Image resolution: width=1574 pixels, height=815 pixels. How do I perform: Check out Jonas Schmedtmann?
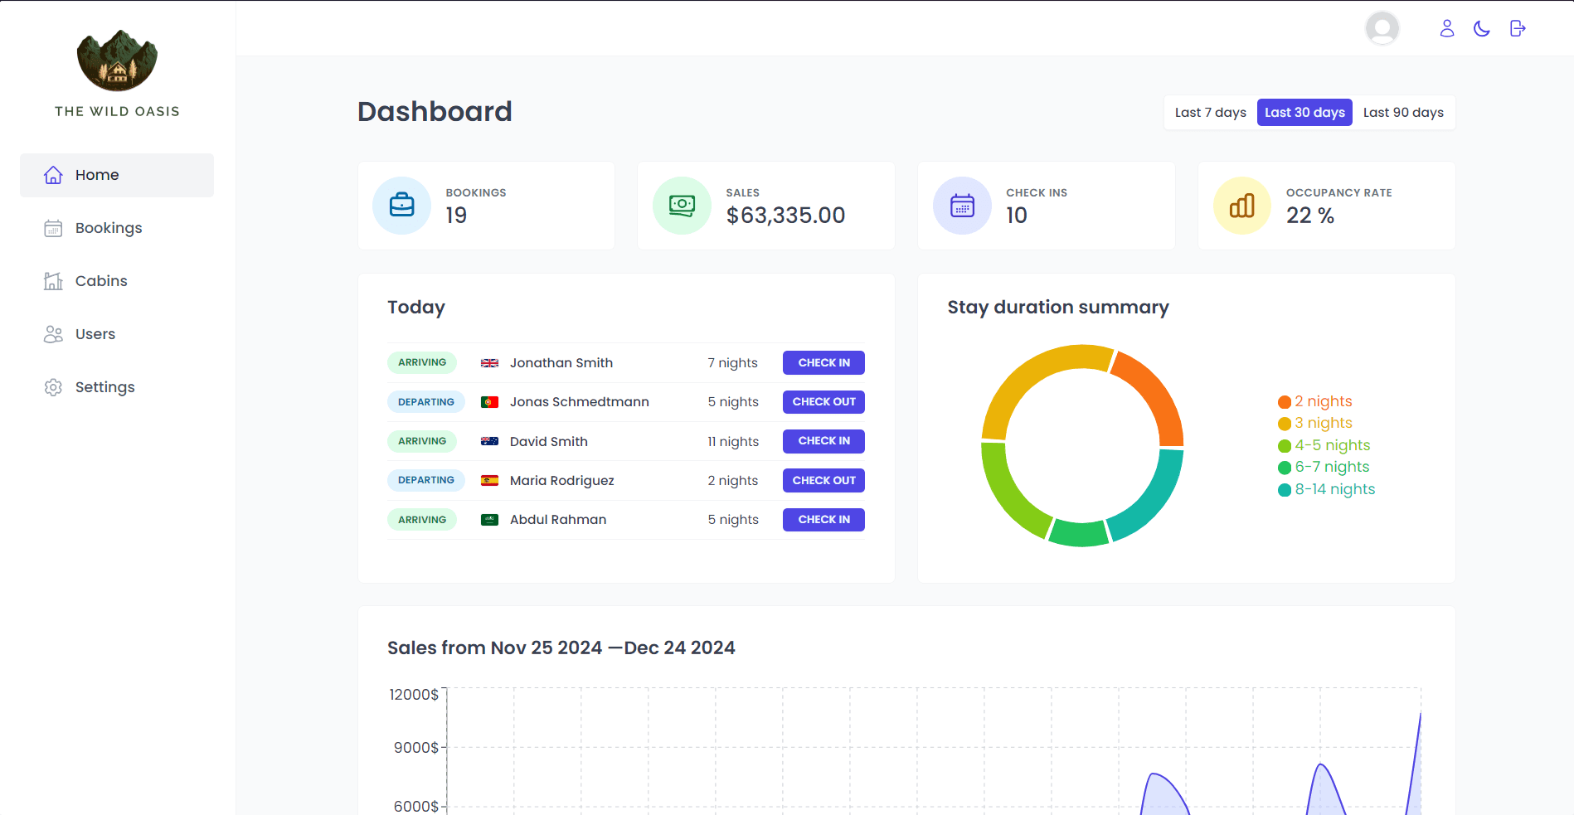823,402
